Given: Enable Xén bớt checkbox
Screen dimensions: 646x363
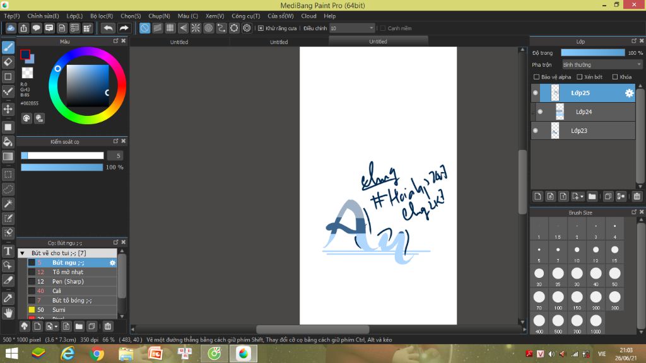Looking at the screenshot, I should click(579, 77).
